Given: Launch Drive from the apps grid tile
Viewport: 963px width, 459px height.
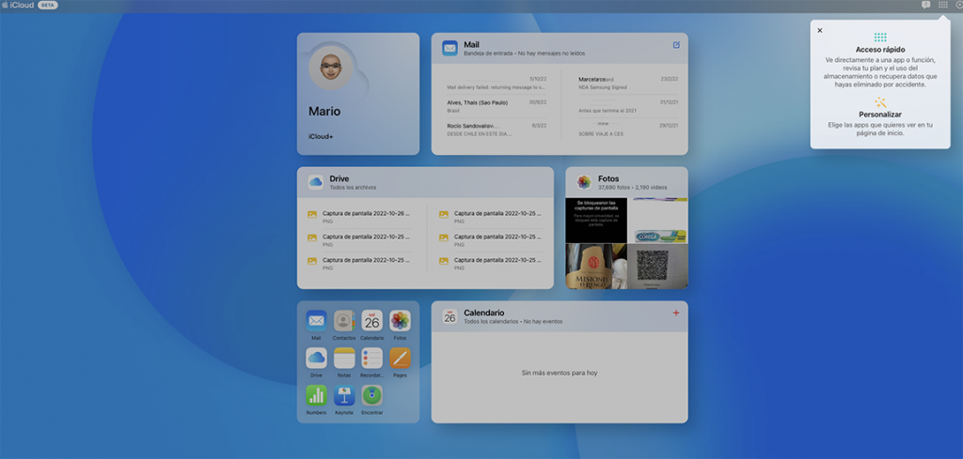Looking at the screenshot, I should click(x=316, y=358).
